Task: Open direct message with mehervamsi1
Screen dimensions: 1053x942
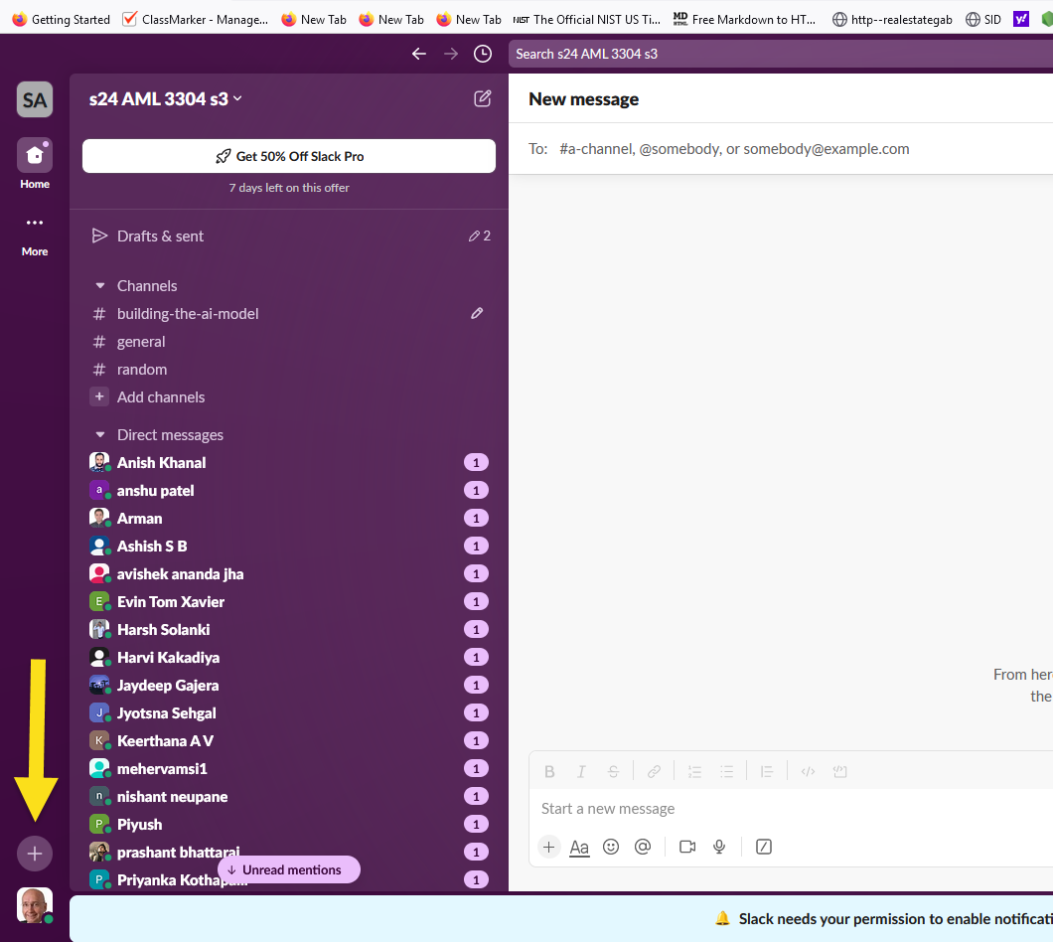Action: coord(289,769)
